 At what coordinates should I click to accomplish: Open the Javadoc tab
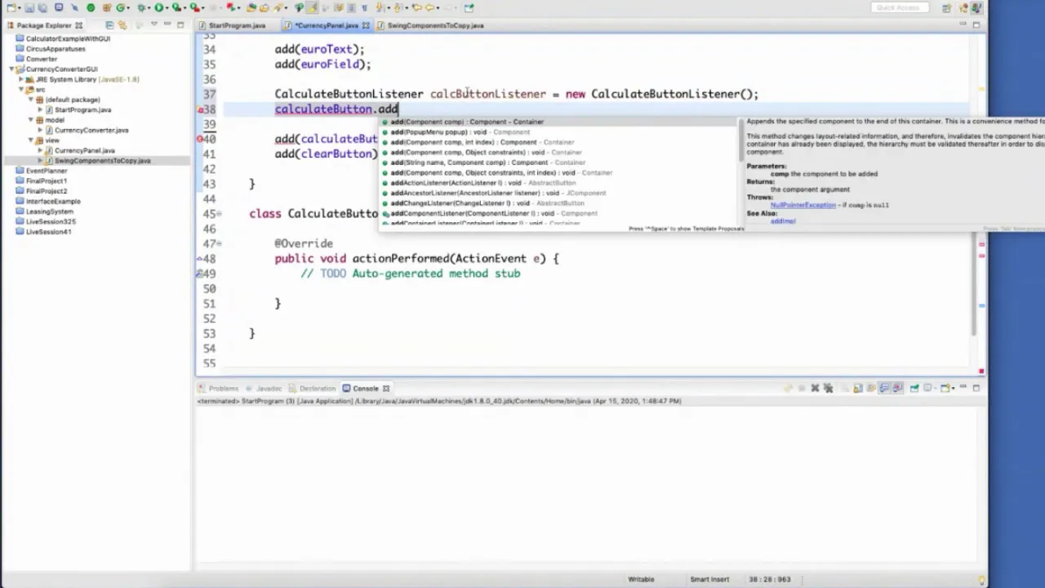[269, 389]
